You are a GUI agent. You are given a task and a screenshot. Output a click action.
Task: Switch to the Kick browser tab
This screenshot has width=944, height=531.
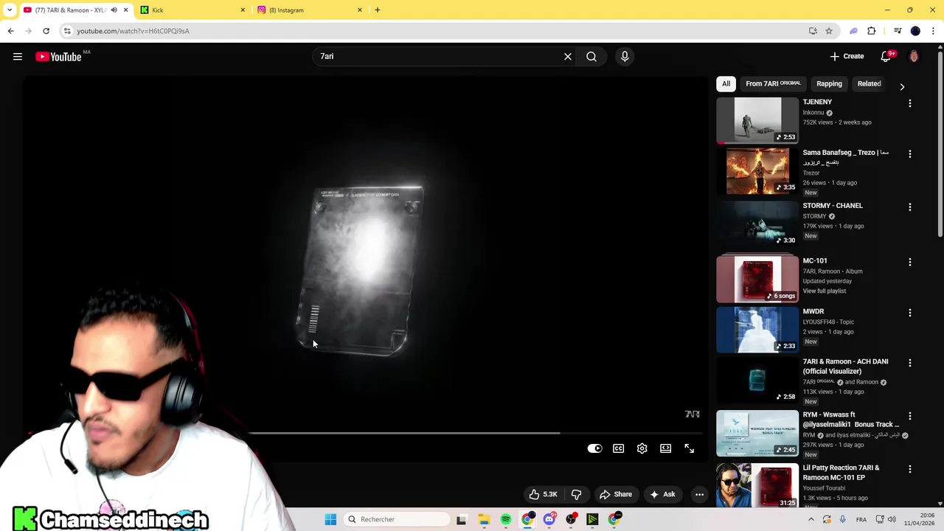tap(192, 10)
